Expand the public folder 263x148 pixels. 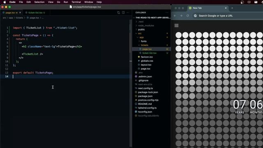click(x=152, y=29)
